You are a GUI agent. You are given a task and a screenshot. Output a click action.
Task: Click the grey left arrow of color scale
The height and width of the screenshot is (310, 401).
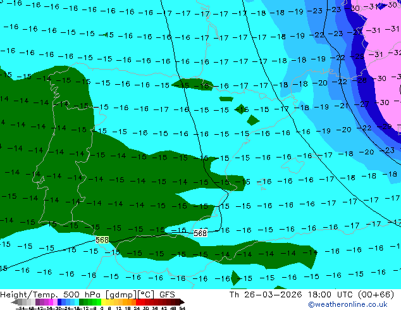[15, 302]
